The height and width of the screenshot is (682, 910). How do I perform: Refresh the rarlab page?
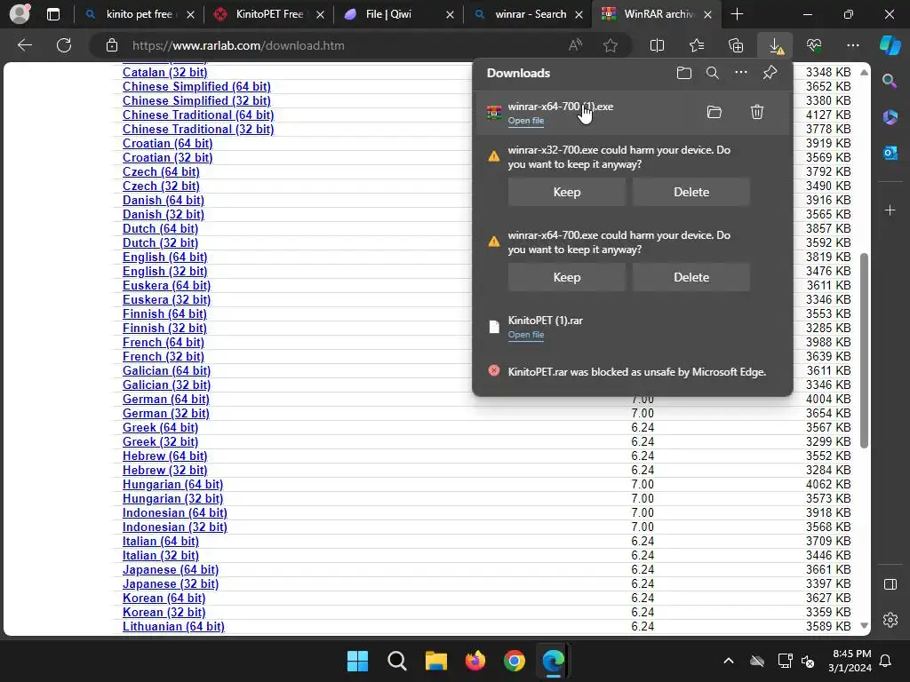click(64, 45)
